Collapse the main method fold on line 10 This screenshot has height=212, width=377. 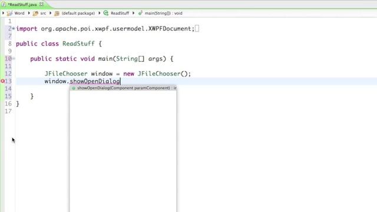(14, 58)
